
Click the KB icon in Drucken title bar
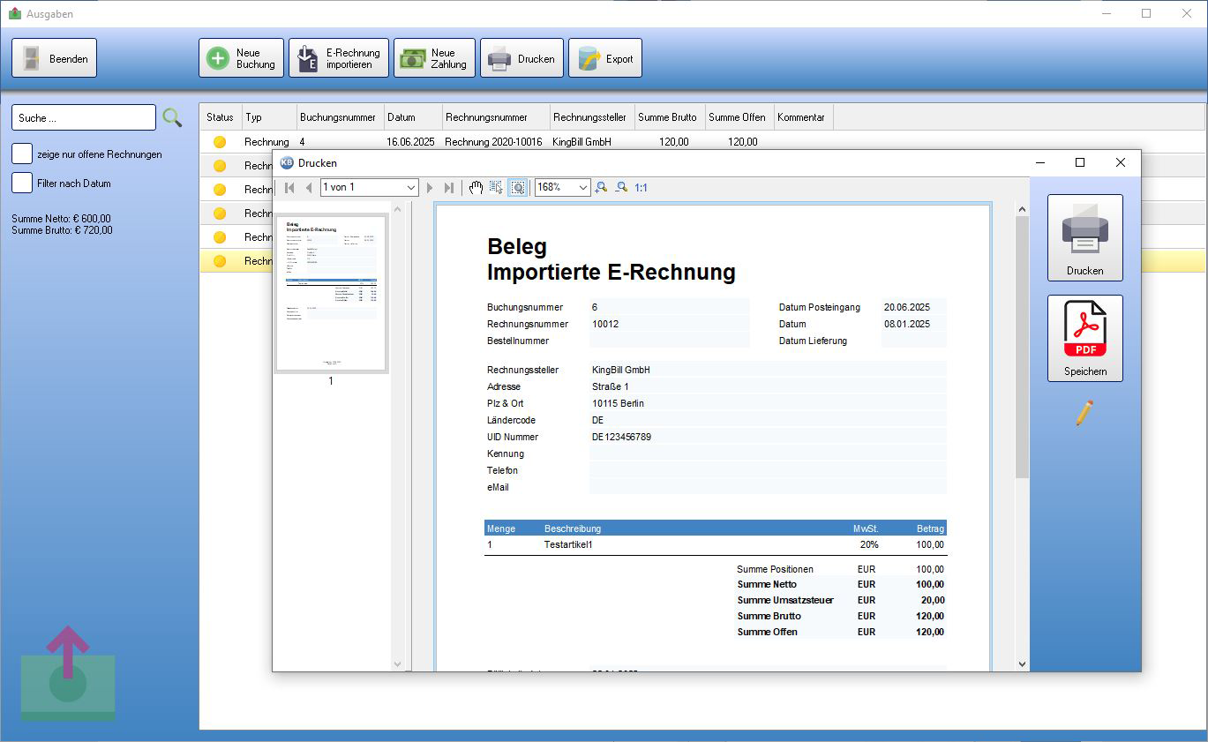pyautogui.click(x=287, y=162)
